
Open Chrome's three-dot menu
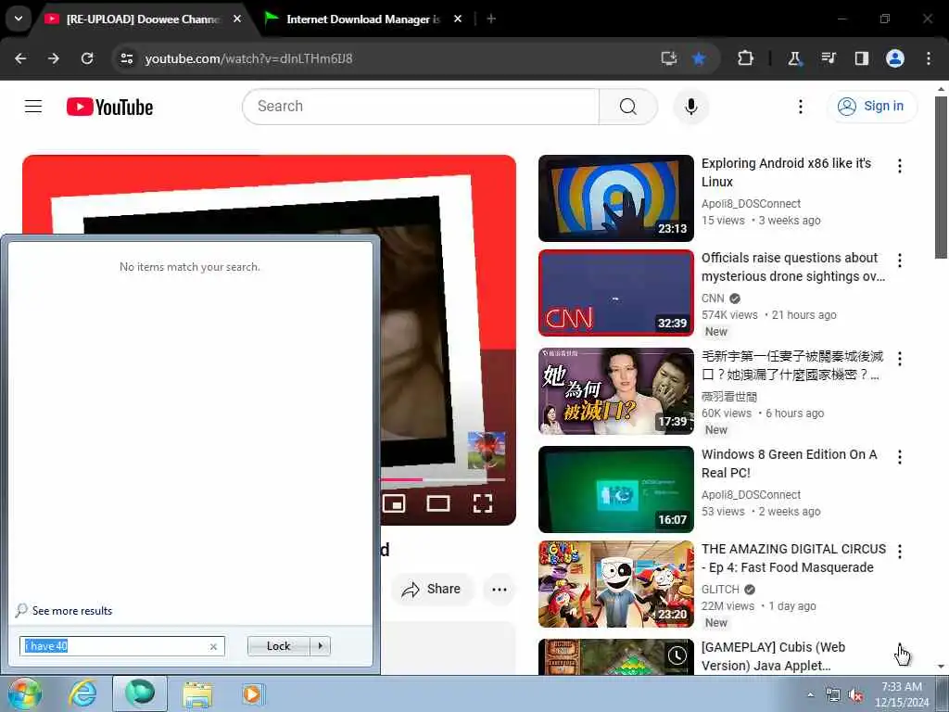[x=929, y=58]
